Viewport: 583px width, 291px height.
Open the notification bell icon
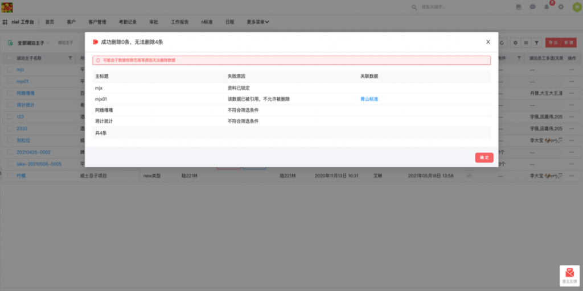[x=547, y=7]
